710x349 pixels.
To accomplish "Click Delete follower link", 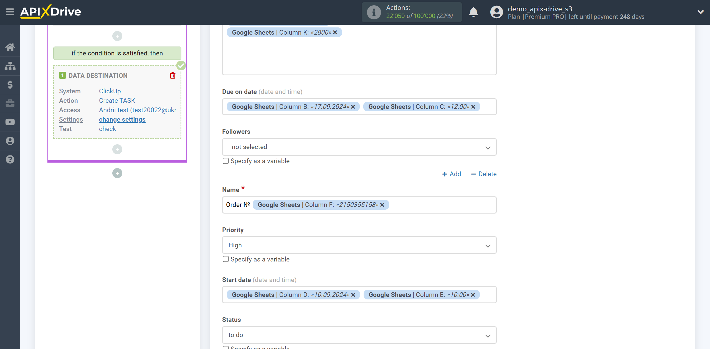I will (x=484, y=174).
